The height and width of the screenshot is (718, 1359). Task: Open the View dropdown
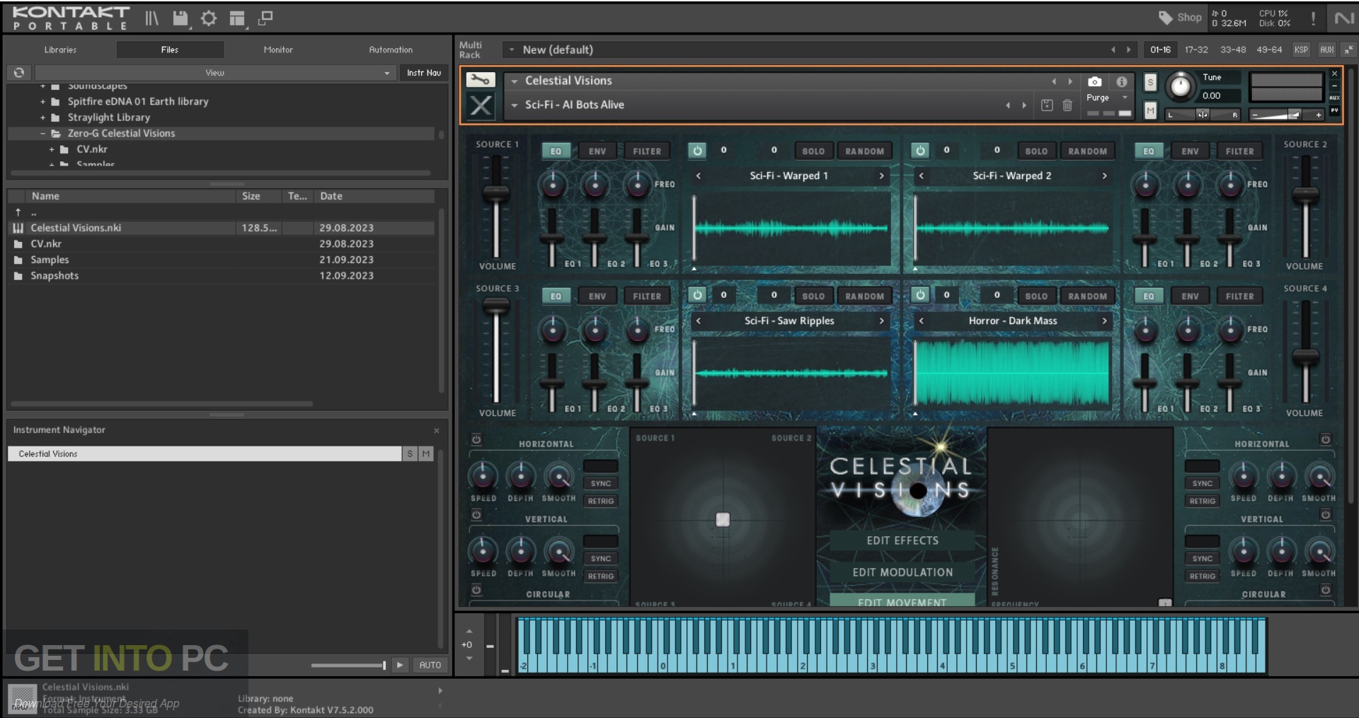(214, 72)
